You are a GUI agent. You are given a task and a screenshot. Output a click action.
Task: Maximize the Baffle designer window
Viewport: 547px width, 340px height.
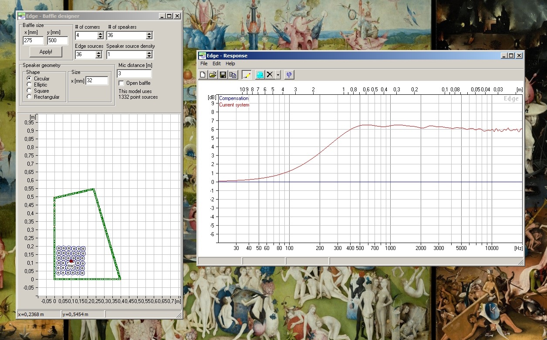[x=169, y=16]
